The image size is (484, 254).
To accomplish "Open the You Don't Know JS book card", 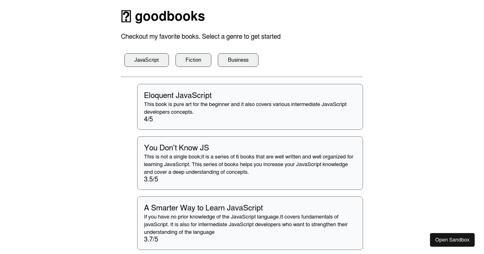I will (x=250, y=163).
